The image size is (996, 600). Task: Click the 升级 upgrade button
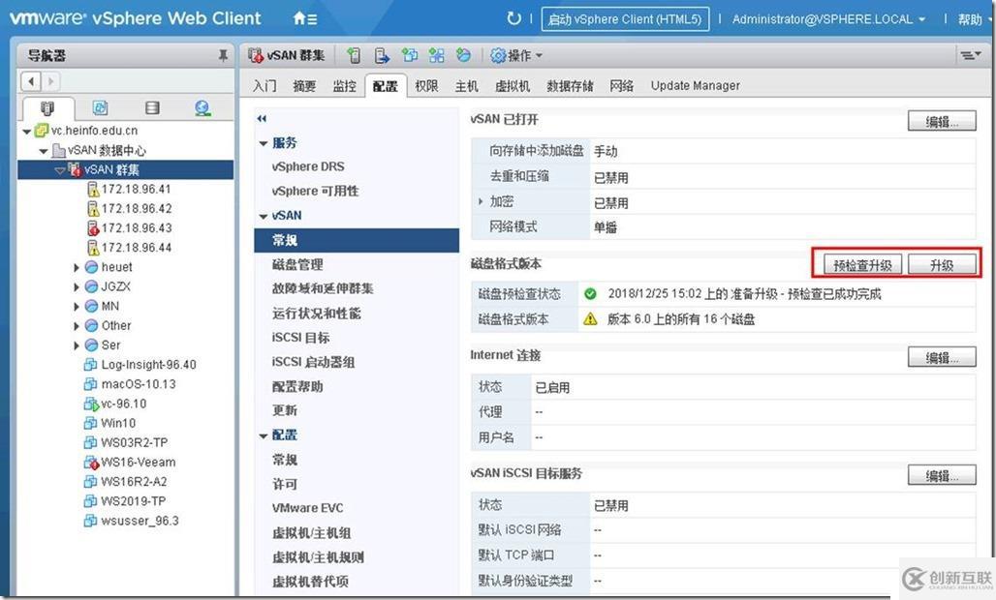click(942, 264)
